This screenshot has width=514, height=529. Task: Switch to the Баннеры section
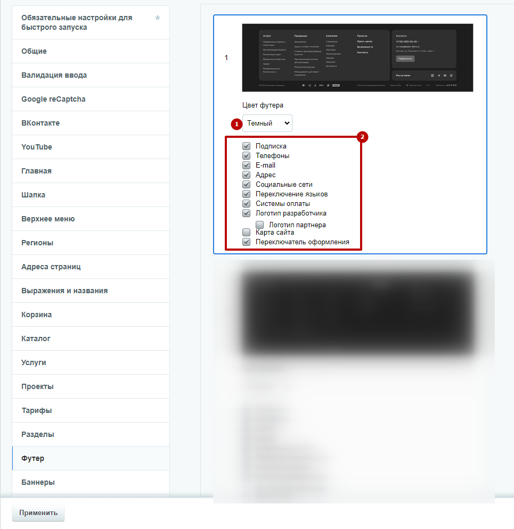[x=91, y=483]
